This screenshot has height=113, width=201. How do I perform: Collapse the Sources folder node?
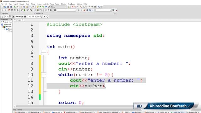coord(4,29)
